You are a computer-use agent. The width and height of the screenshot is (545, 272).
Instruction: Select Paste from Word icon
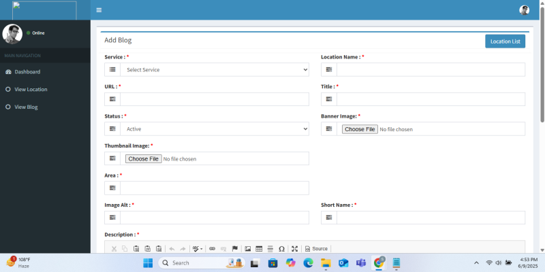tap(159, 249)
